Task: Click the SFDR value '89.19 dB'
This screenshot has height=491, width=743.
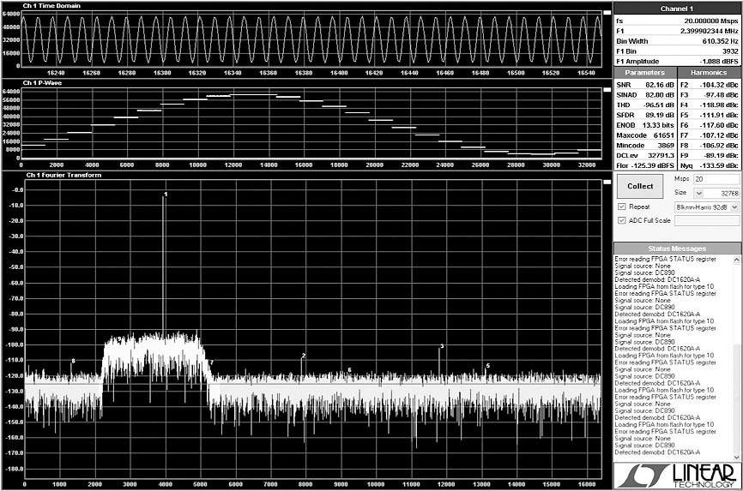Action: (660, 115)
